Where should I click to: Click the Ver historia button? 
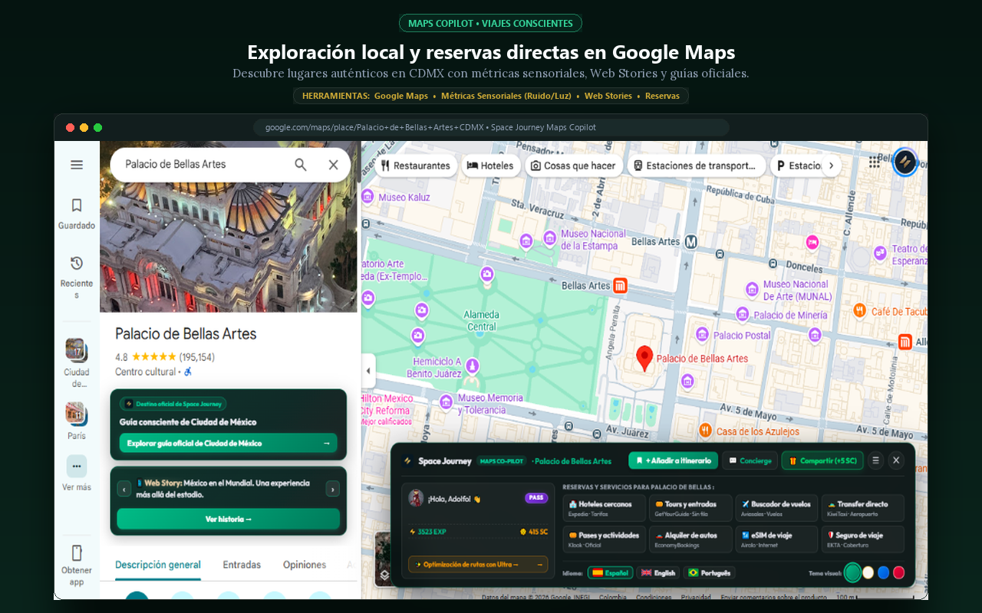228,519
